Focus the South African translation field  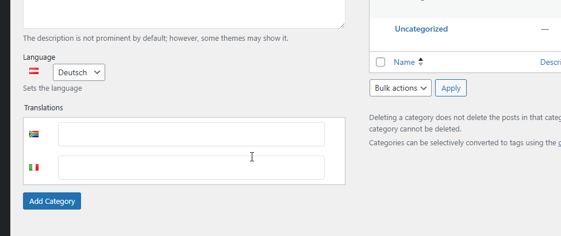pyautogui.click(x=191, y=134)
